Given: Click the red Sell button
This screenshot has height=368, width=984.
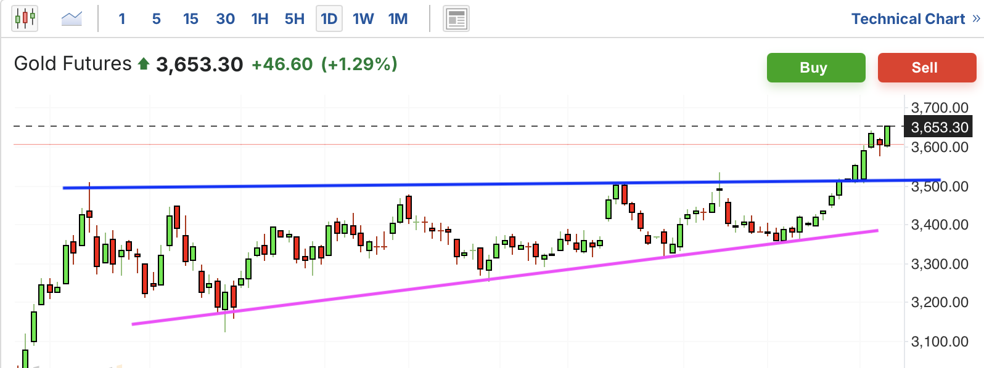Looking at the screenshot, I should point(927,68).
